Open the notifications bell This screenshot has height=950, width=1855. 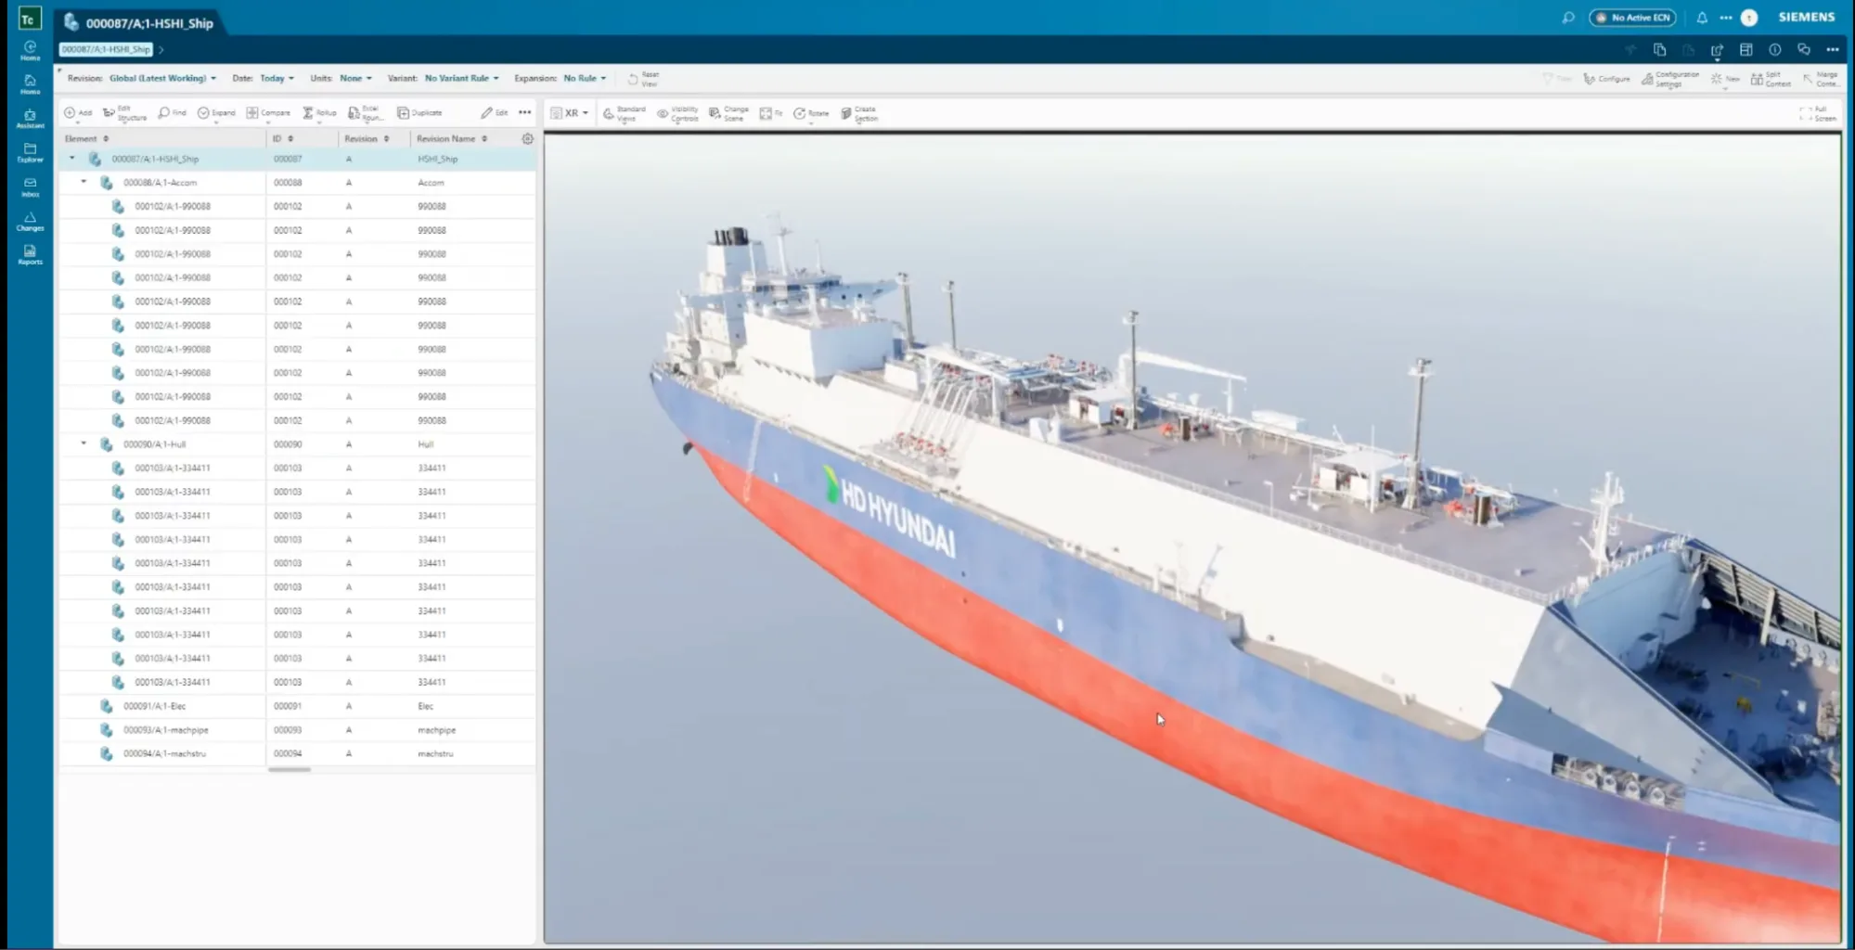1702,18
